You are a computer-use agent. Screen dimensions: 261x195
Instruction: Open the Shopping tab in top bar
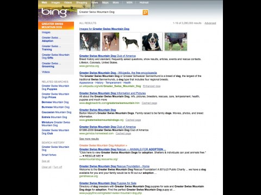(x=82, y=3)
